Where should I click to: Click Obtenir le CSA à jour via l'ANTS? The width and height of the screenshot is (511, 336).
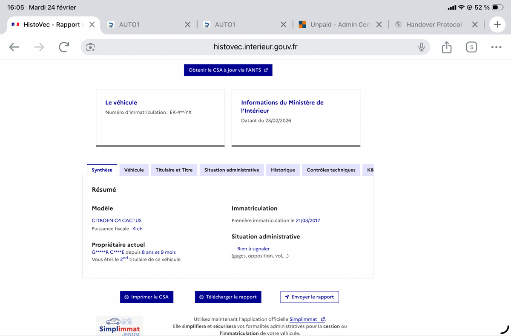[x=228, y=70]
